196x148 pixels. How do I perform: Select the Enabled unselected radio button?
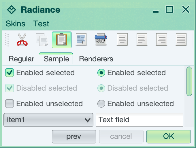[101, 103]
